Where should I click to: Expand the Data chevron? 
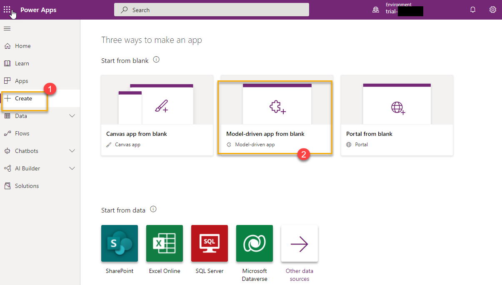tap(72, 116)
